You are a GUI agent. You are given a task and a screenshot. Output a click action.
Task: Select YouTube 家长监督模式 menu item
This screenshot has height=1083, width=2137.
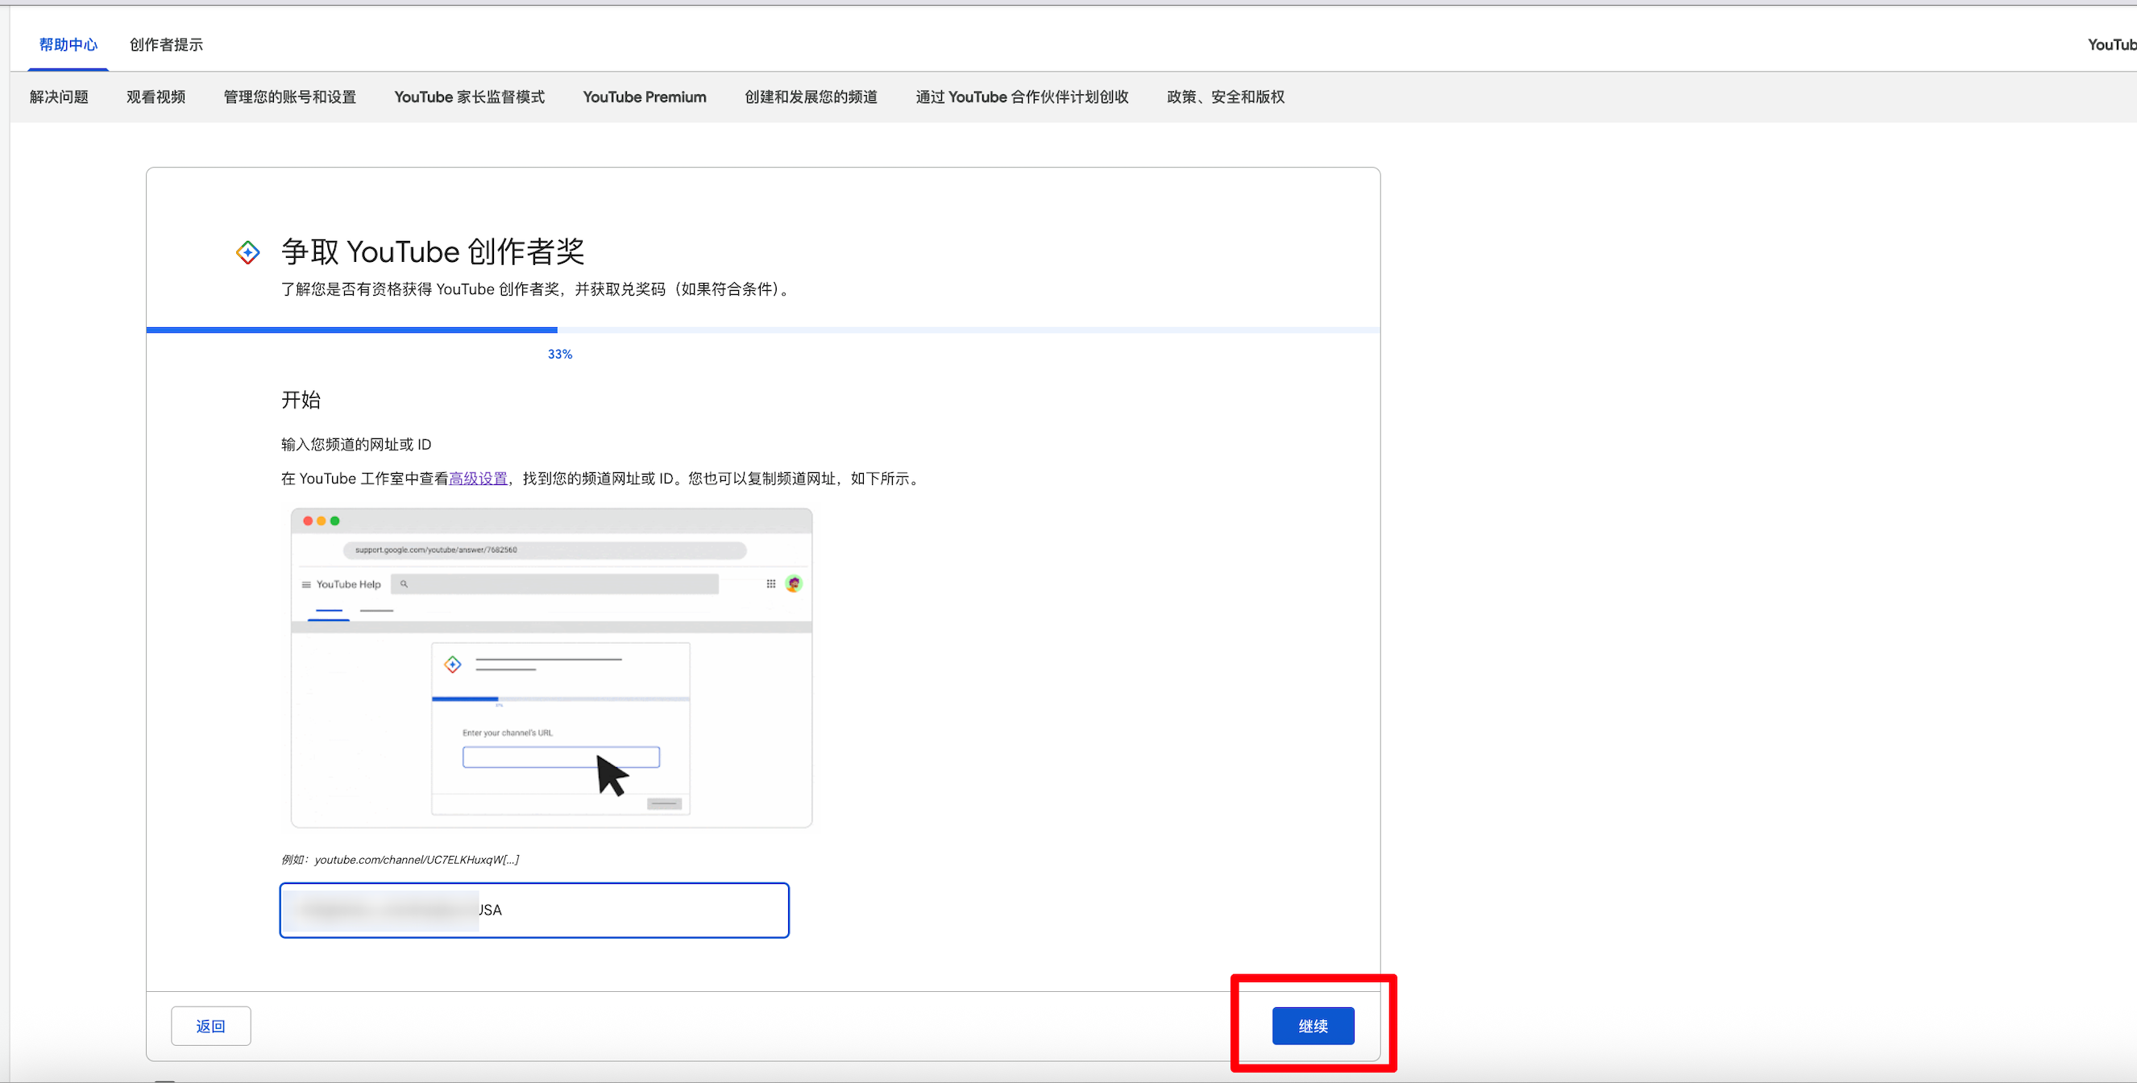(469, 97)
